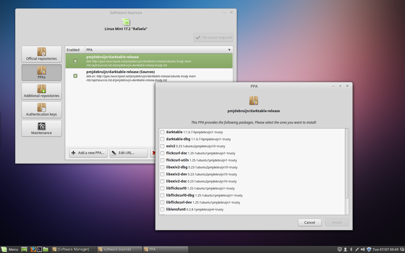The height and width of the screenshot is (253, 405).
Task: Open the Additional repositories section
Action: [42, 91]
